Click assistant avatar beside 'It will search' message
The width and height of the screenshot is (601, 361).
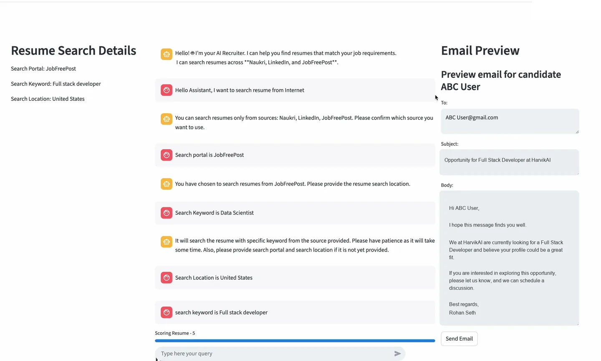[x=167, y=242]
